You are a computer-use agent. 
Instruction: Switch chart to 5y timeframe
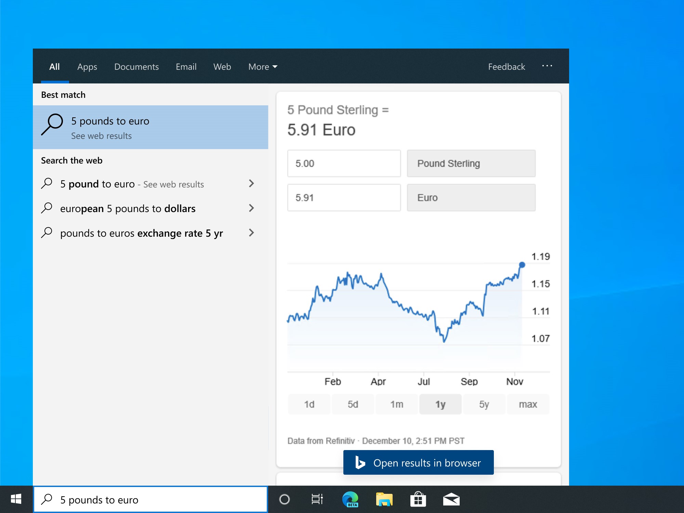tap(484, 404)
